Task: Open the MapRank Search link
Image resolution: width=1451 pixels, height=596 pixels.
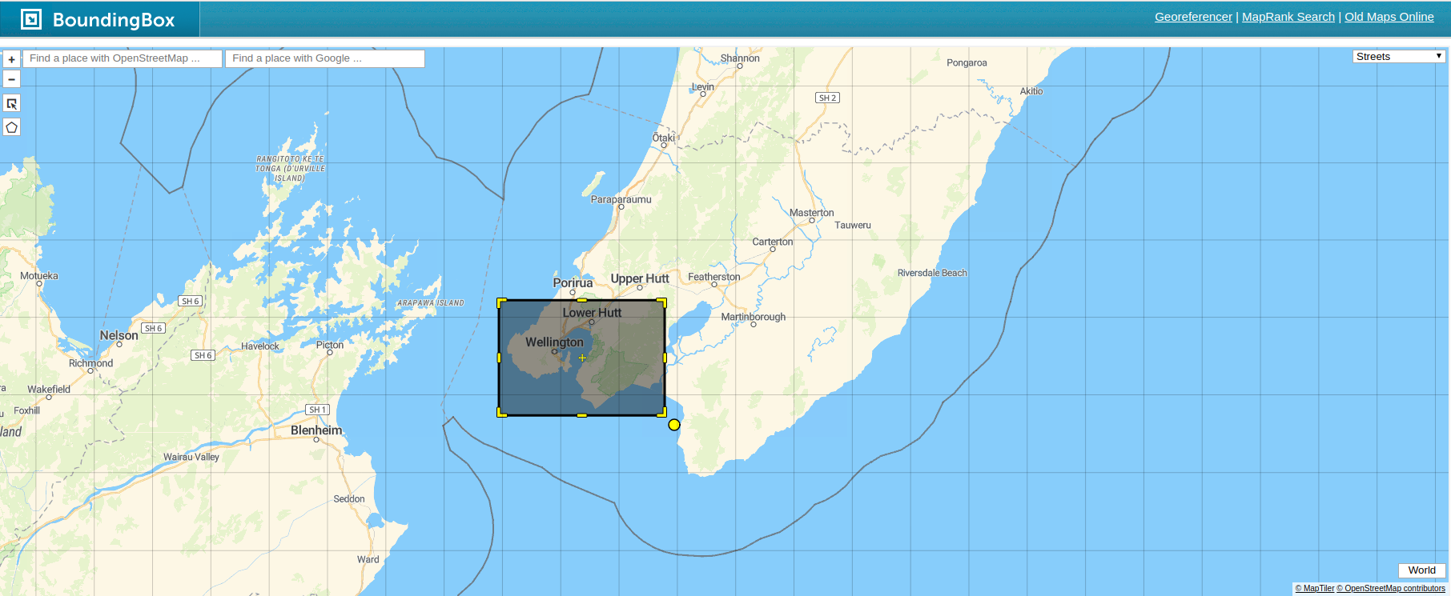Action: pyautogui.click(x=1288, y=17)
